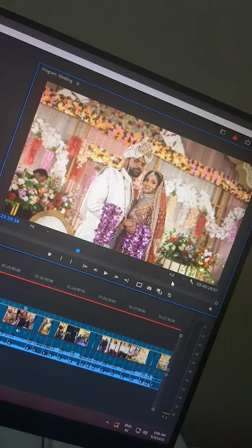Screen dimensions: 252x448
Task: Select the dark clip in the third group
Action: [72, 334]
